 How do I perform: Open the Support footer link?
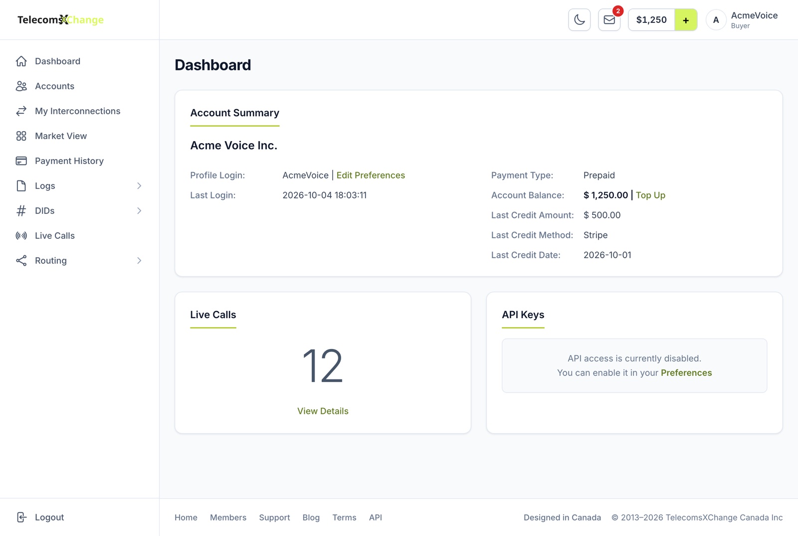(274, 517)
